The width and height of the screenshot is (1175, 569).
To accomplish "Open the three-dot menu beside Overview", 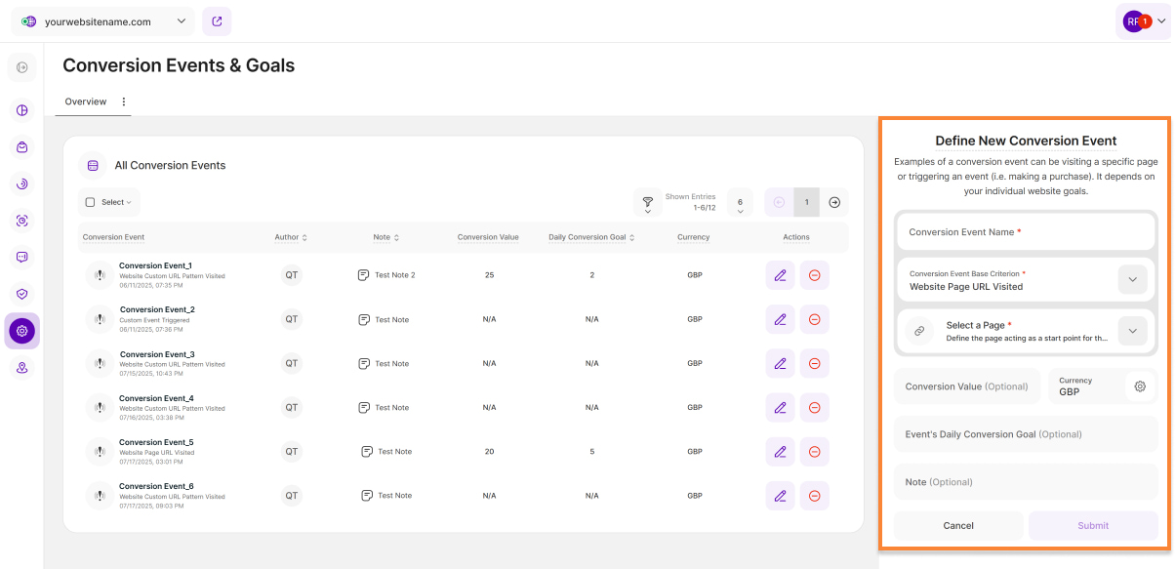I will tap(124, 102).
